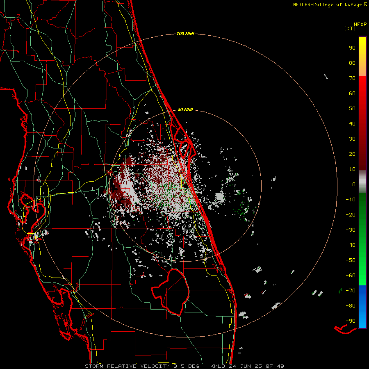Screen dimensions: 369x369
Task: Select the 20 value on velocity scale
Action: coord(352,154)
